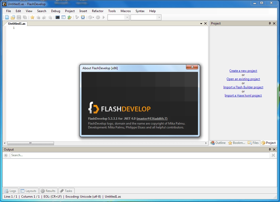Go to previous bookmark star icon

[44, 17]
